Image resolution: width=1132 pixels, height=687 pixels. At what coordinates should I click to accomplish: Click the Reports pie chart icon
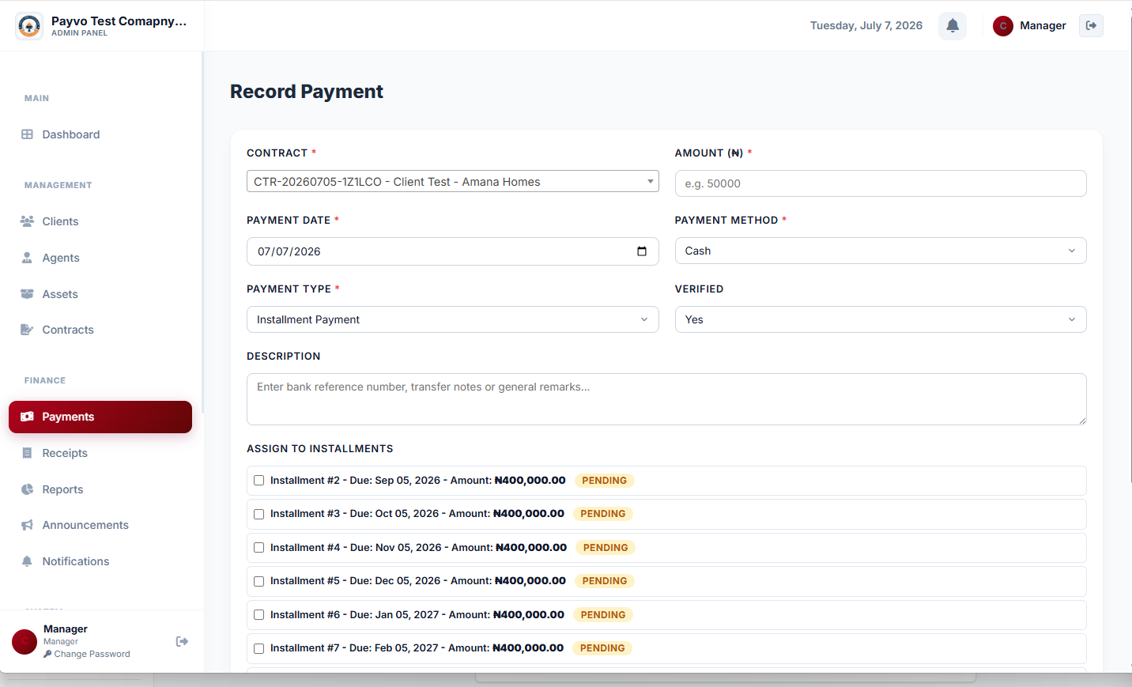27,489
